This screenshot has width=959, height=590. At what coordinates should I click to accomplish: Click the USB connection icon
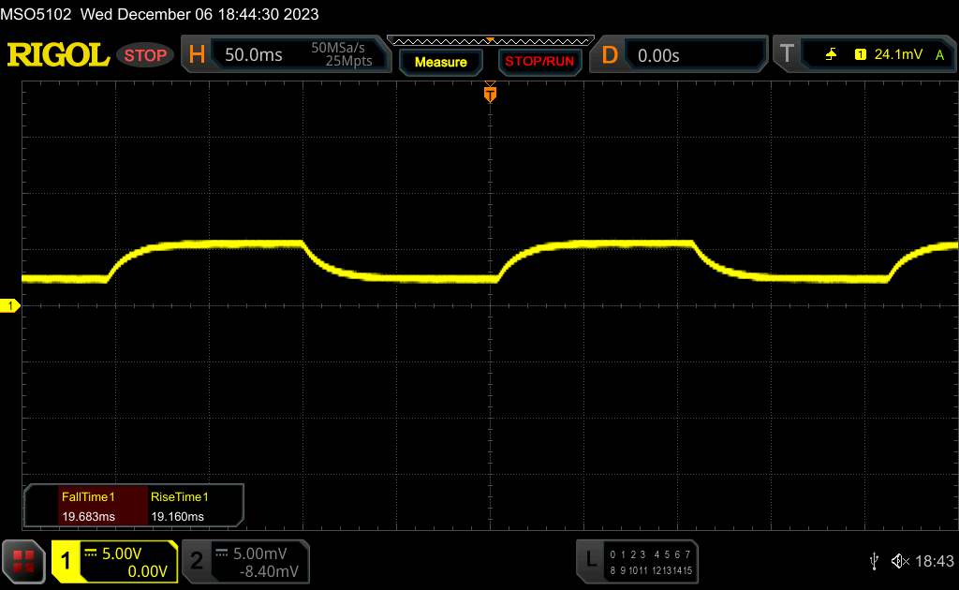pos(874,561)
